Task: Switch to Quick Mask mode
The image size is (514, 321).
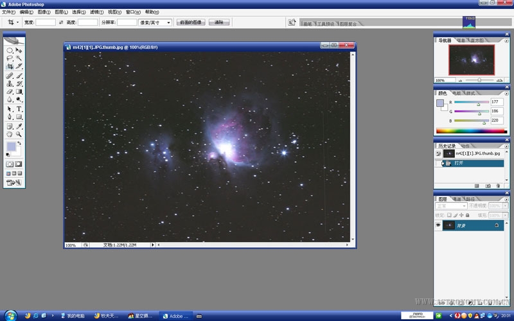Action: pos(19,164)
